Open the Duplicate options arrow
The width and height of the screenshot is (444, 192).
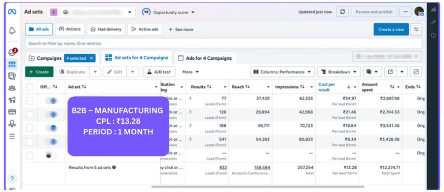pos(95,72)
